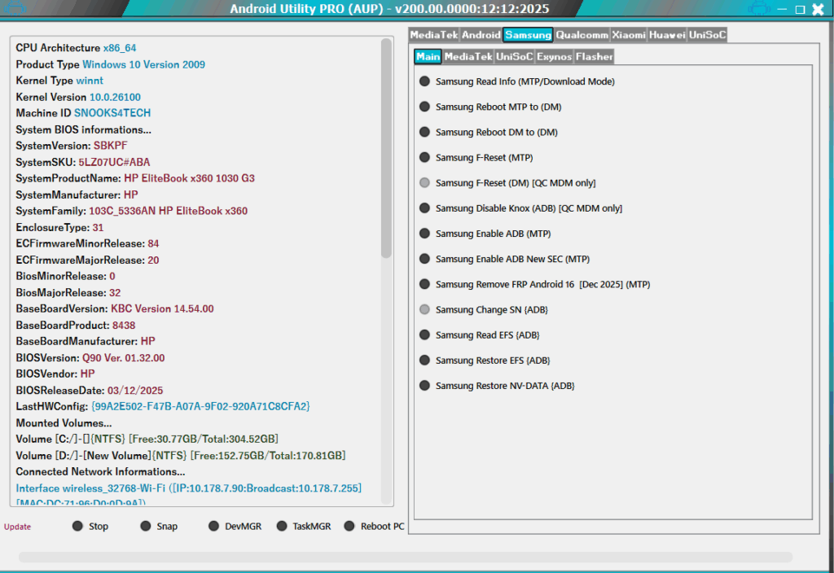This screenshot has height=573, width=834.
Task: Switch to the Exynos sub-tab
Action: pyautogui.click(x=555, y=57)
